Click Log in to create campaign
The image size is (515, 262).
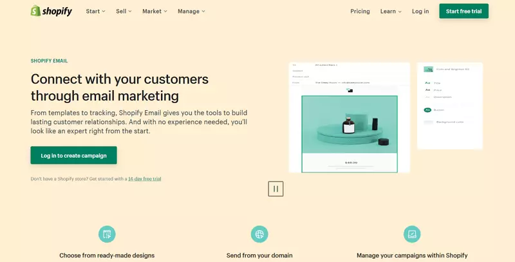pyautogui.click(x=73, y=155)
